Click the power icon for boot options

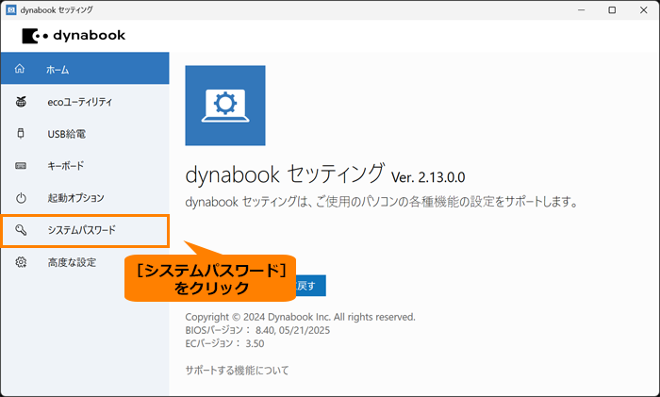pos(21,198)
